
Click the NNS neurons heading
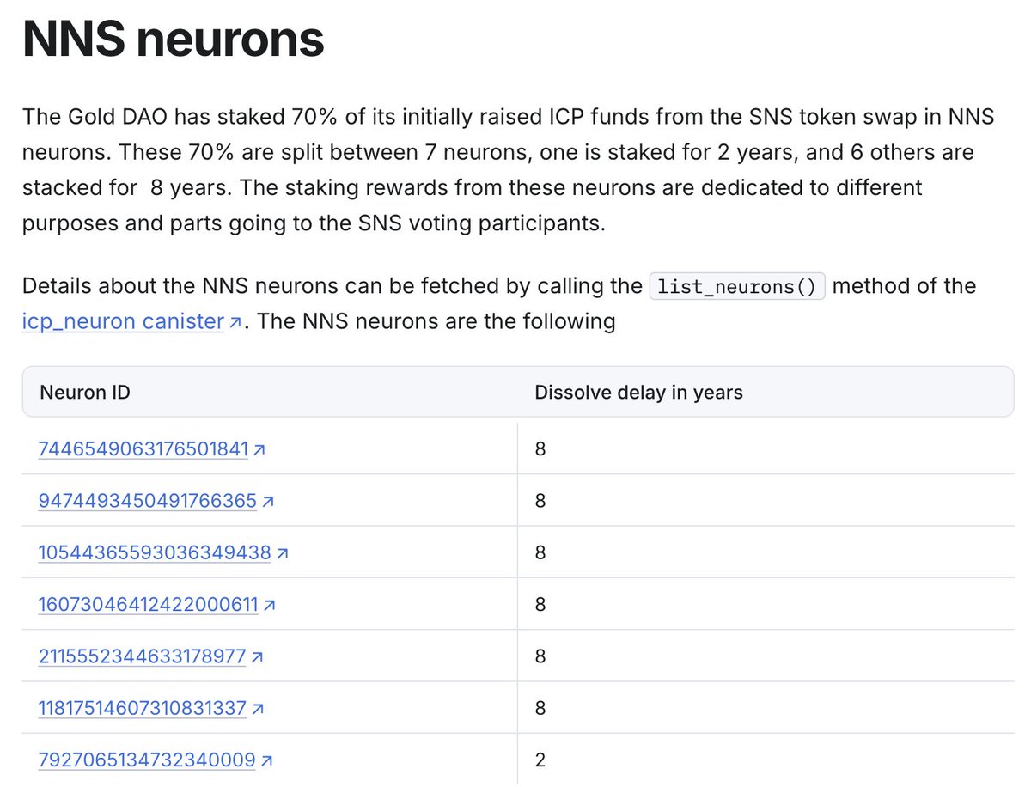pyautogui.click(x=174, y=40)
